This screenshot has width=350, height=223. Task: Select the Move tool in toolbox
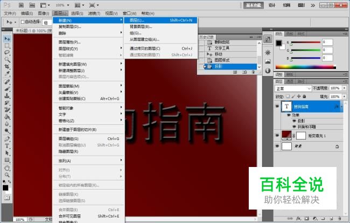(7, 39)
